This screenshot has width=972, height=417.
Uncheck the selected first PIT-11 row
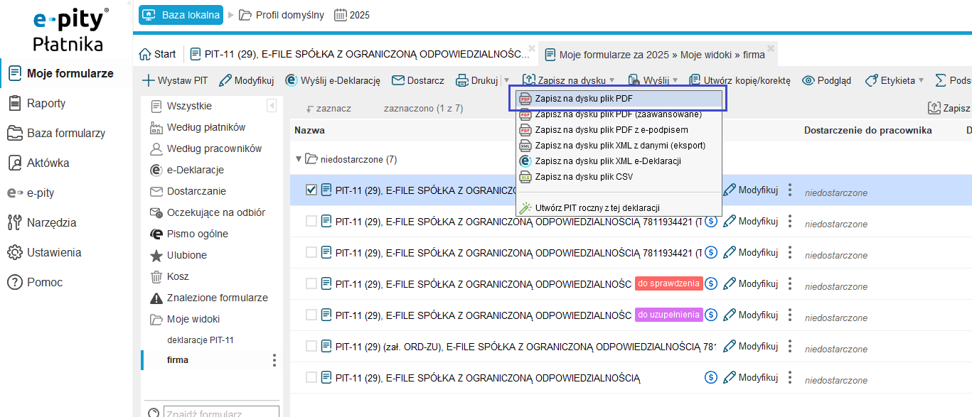(311, 190)
